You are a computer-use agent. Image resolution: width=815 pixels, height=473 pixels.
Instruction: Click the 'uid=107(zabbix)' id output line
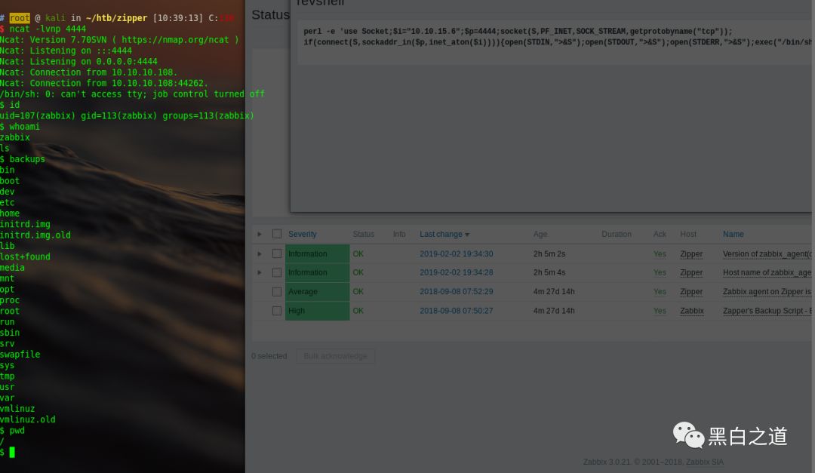[x=127, y=115]
